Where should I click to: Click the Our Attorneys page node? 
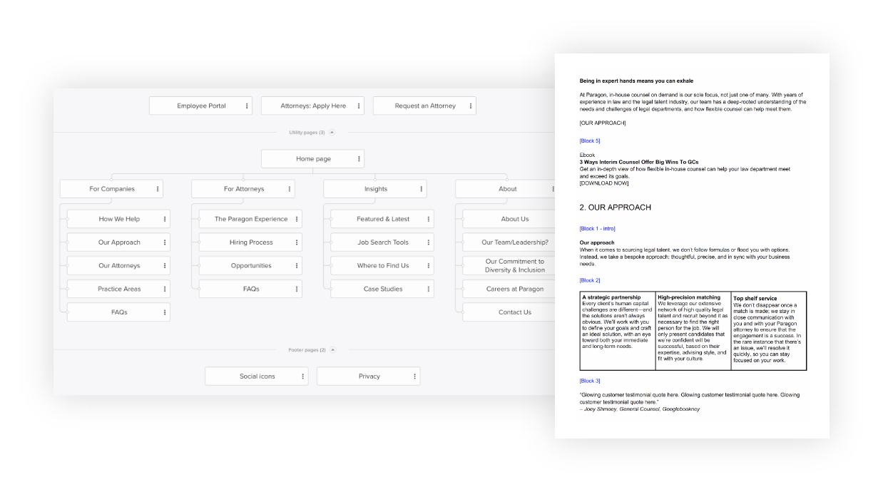(118, 266)
